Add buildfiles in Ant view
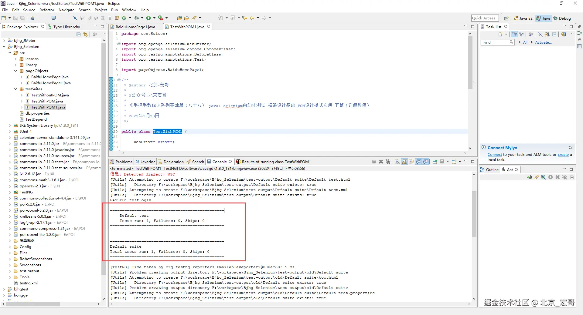 530,177
